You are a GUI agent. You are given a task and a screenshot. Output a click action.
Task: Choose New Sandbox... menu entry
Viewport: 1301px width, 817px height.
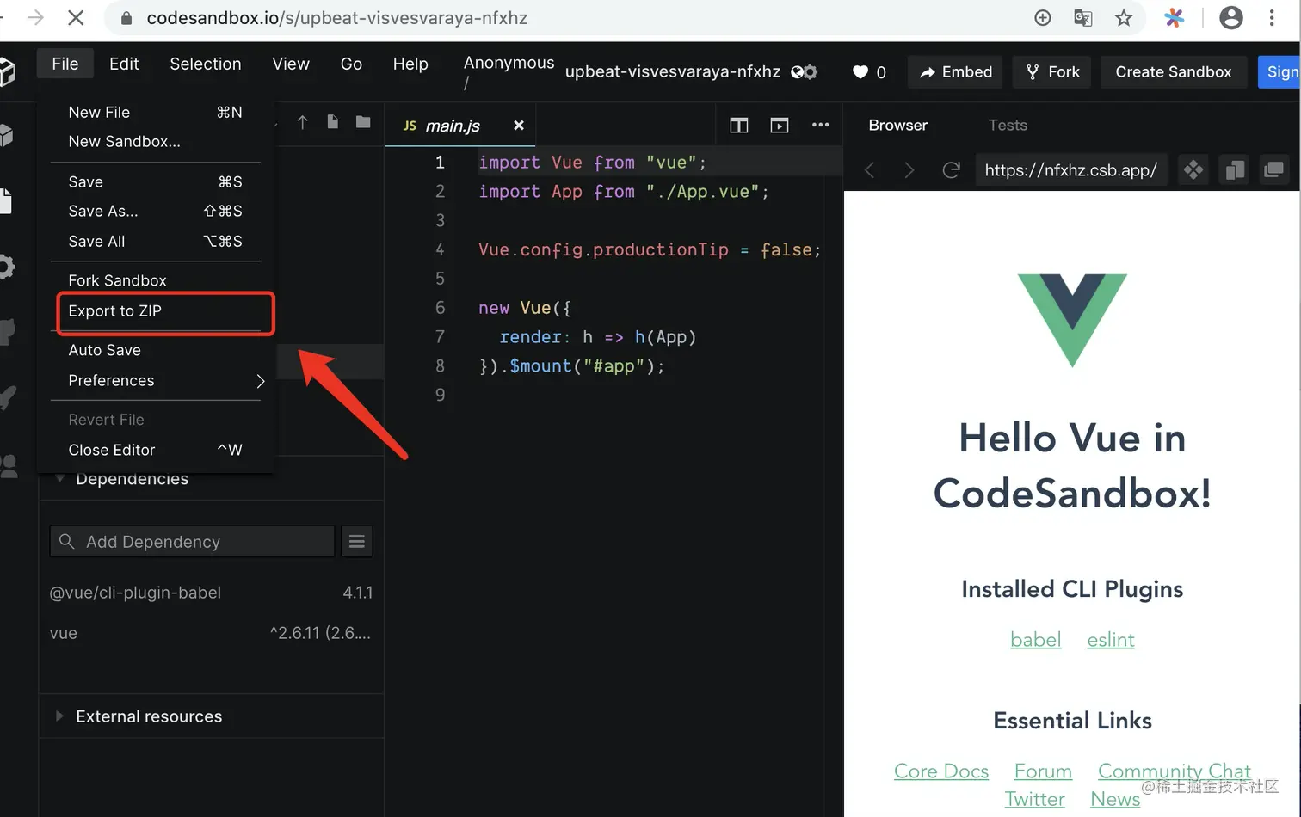coord(156,142)
